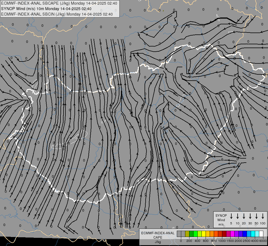Click the 'Wind' label in the wind legend
268x246 pixels.
pos(221,220)
